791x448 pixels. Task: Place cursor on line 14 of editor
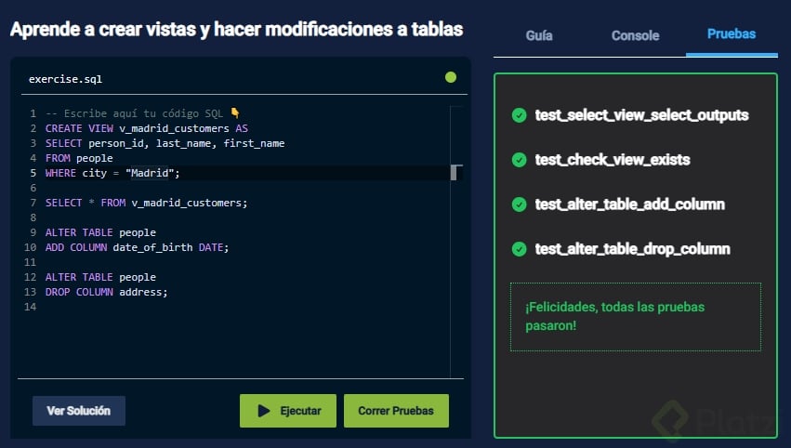click(139, 307)
